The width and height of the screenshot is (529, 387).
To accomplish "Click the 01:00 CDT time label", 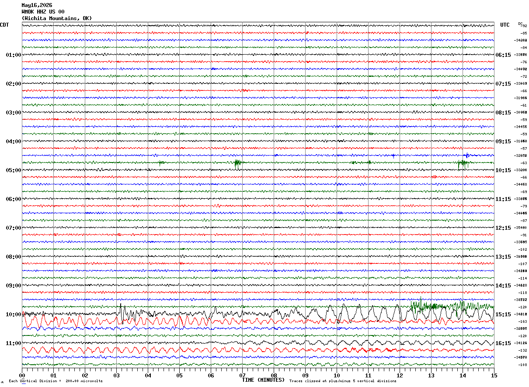I will [x=13, y=55].
